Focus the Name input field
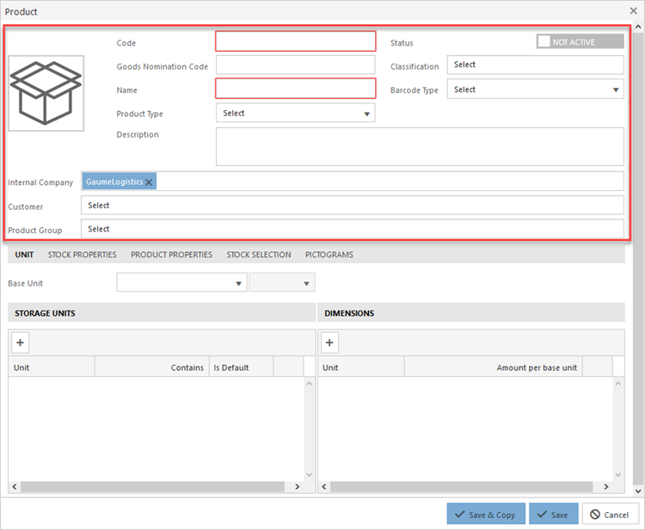The width and height of the screenshot is (645, 530). coord(295,89)
